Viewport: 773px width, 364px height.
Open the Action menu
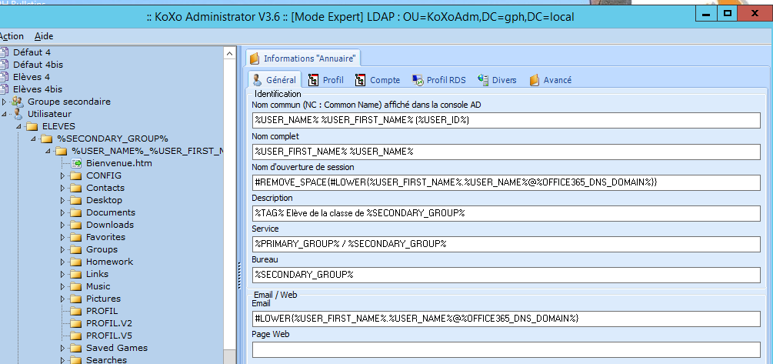point(11,36)
